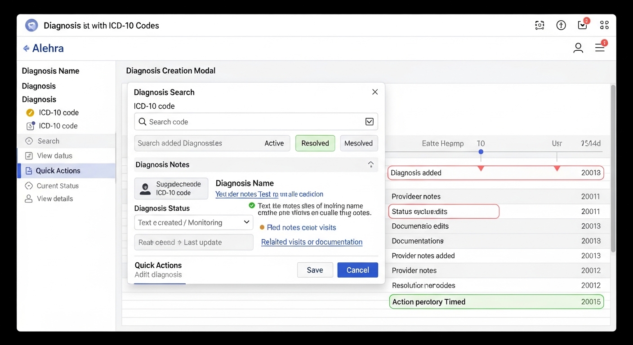The width and height of the screenshot is (633, 345).
Task: Click the magnifier icon in Search code field
Action: 143,122
